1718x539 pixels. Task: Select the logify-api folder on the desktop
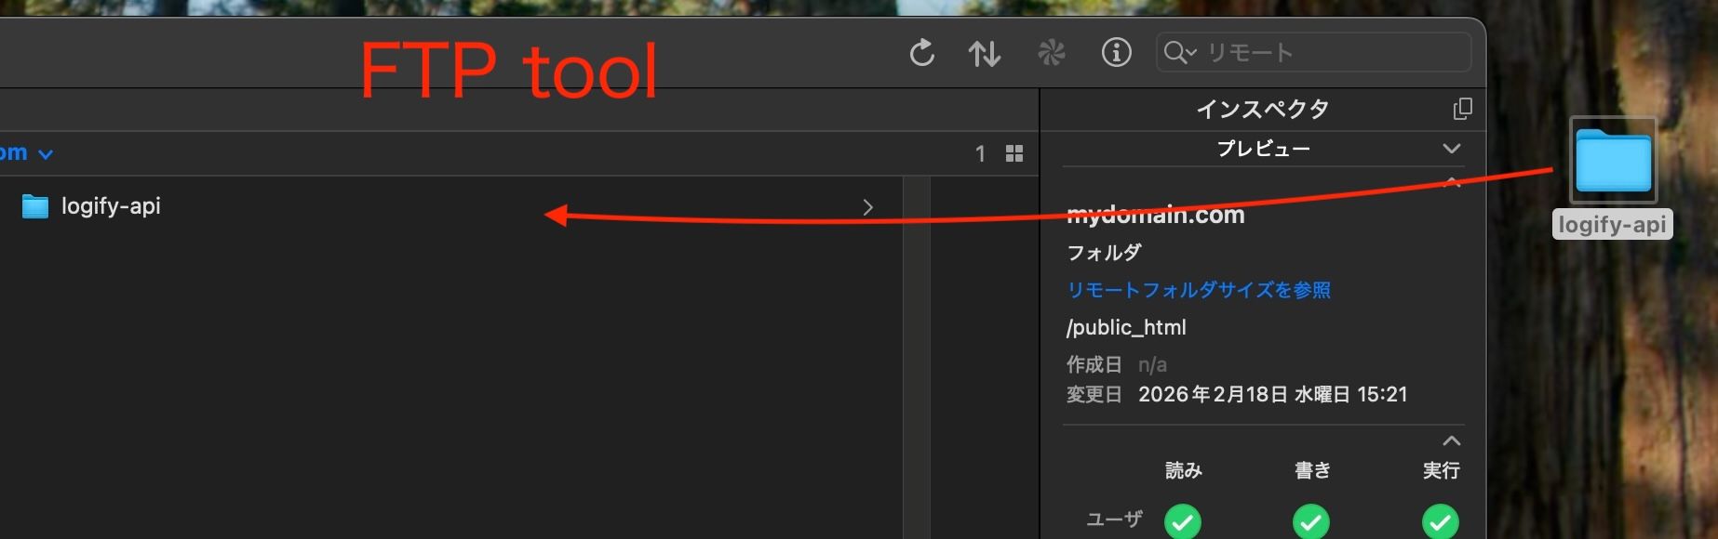(1613, 162)
